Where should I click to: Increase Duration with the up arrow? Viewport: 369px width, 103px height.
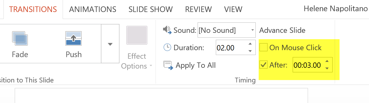[x=250, y=44]
